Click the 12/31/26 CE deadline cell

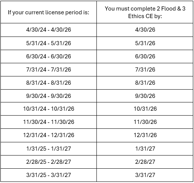click(145, 135)
